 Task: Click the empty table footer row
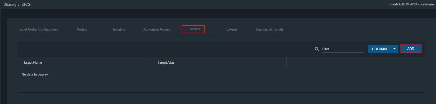click(x=221, y=87)
